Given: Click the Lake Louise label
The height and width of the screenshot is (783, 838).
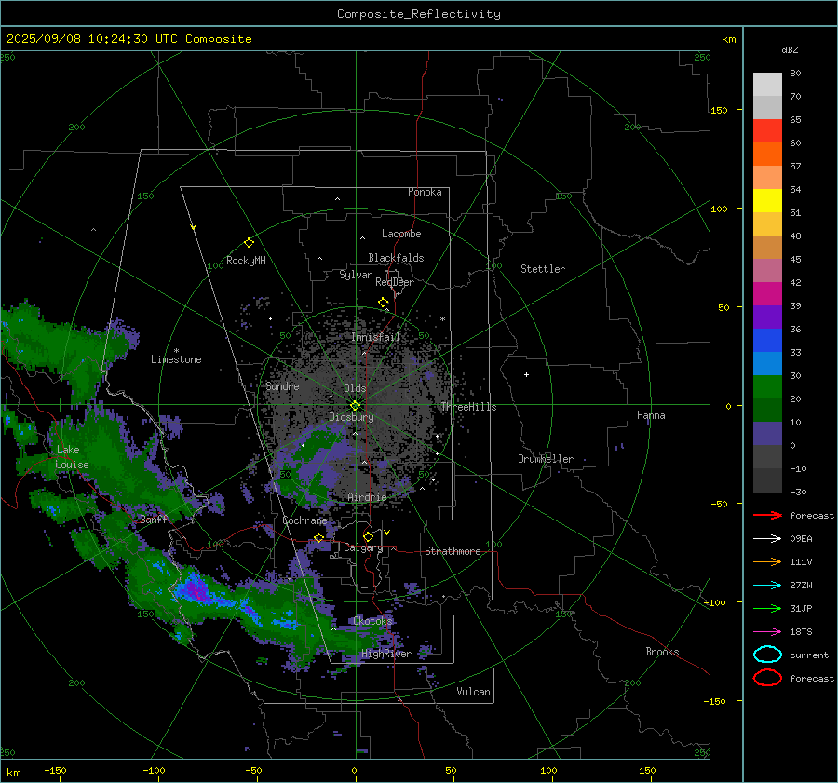Looking at the screenshot, I should 72,457.
